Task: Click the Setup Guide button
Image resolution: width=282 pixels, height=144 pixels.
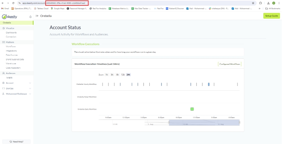Action: pyautogui.click(x=271, y=16)
